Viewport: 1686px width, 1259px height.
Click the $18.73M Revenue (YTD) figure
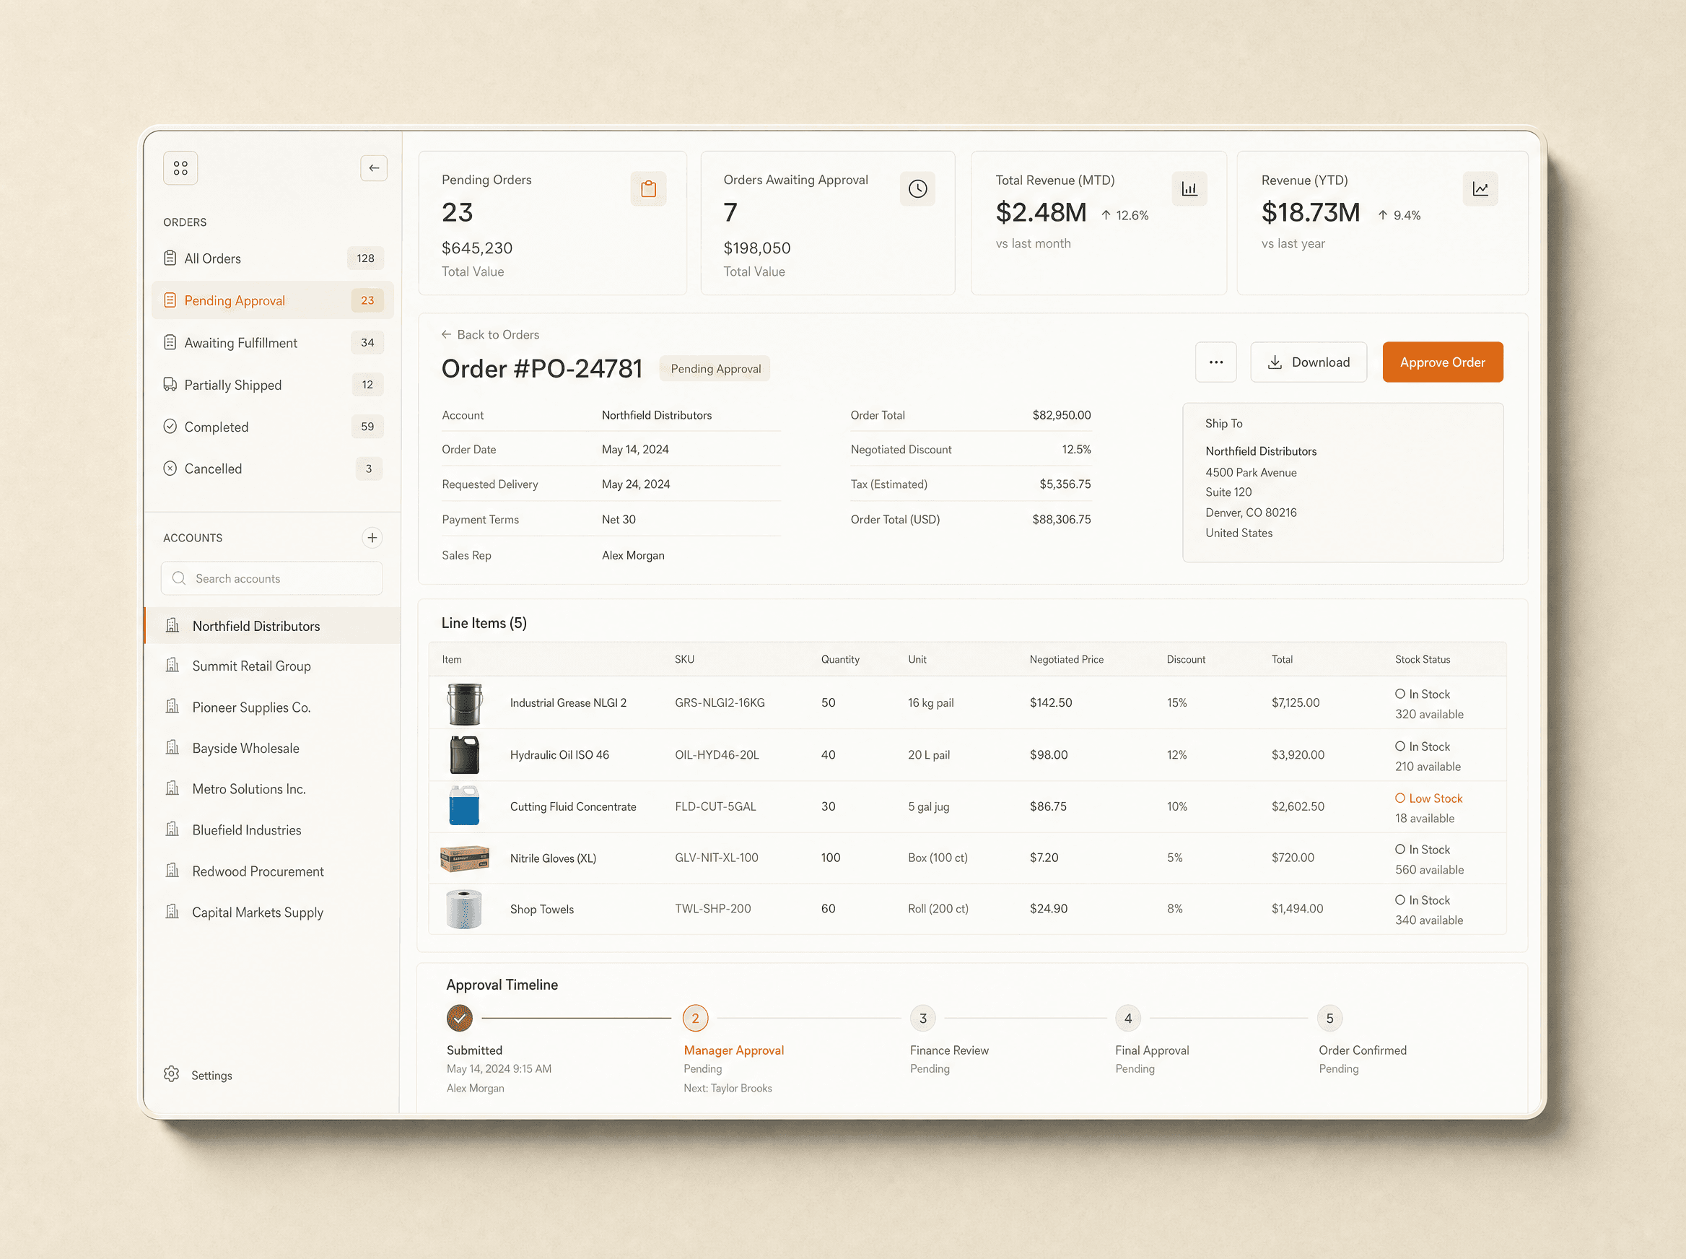pyautogui.click(x=1311, y=213)
